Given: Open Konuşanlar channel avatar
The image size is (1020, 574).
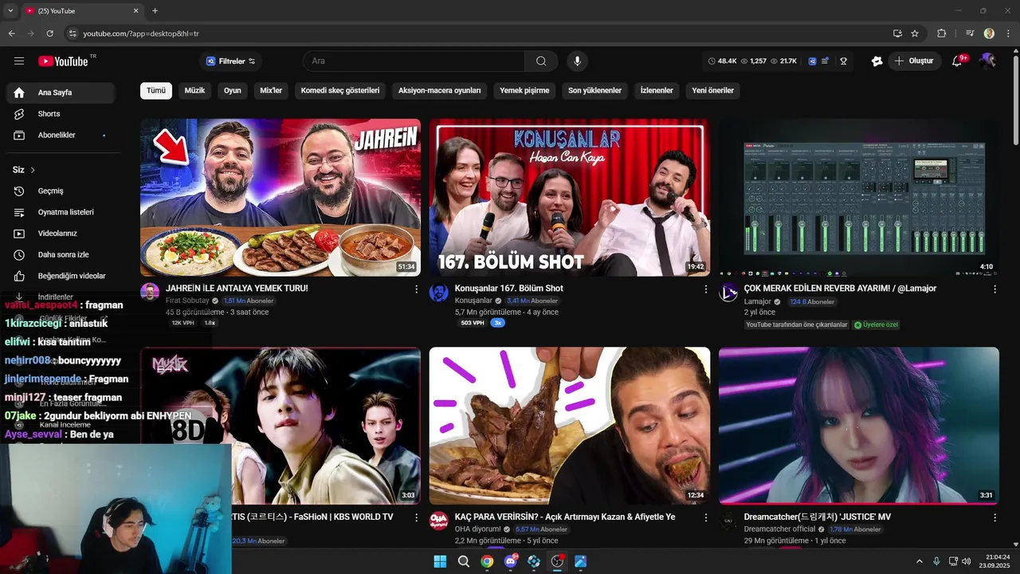Looking at the screenshot, I should 439,292.
